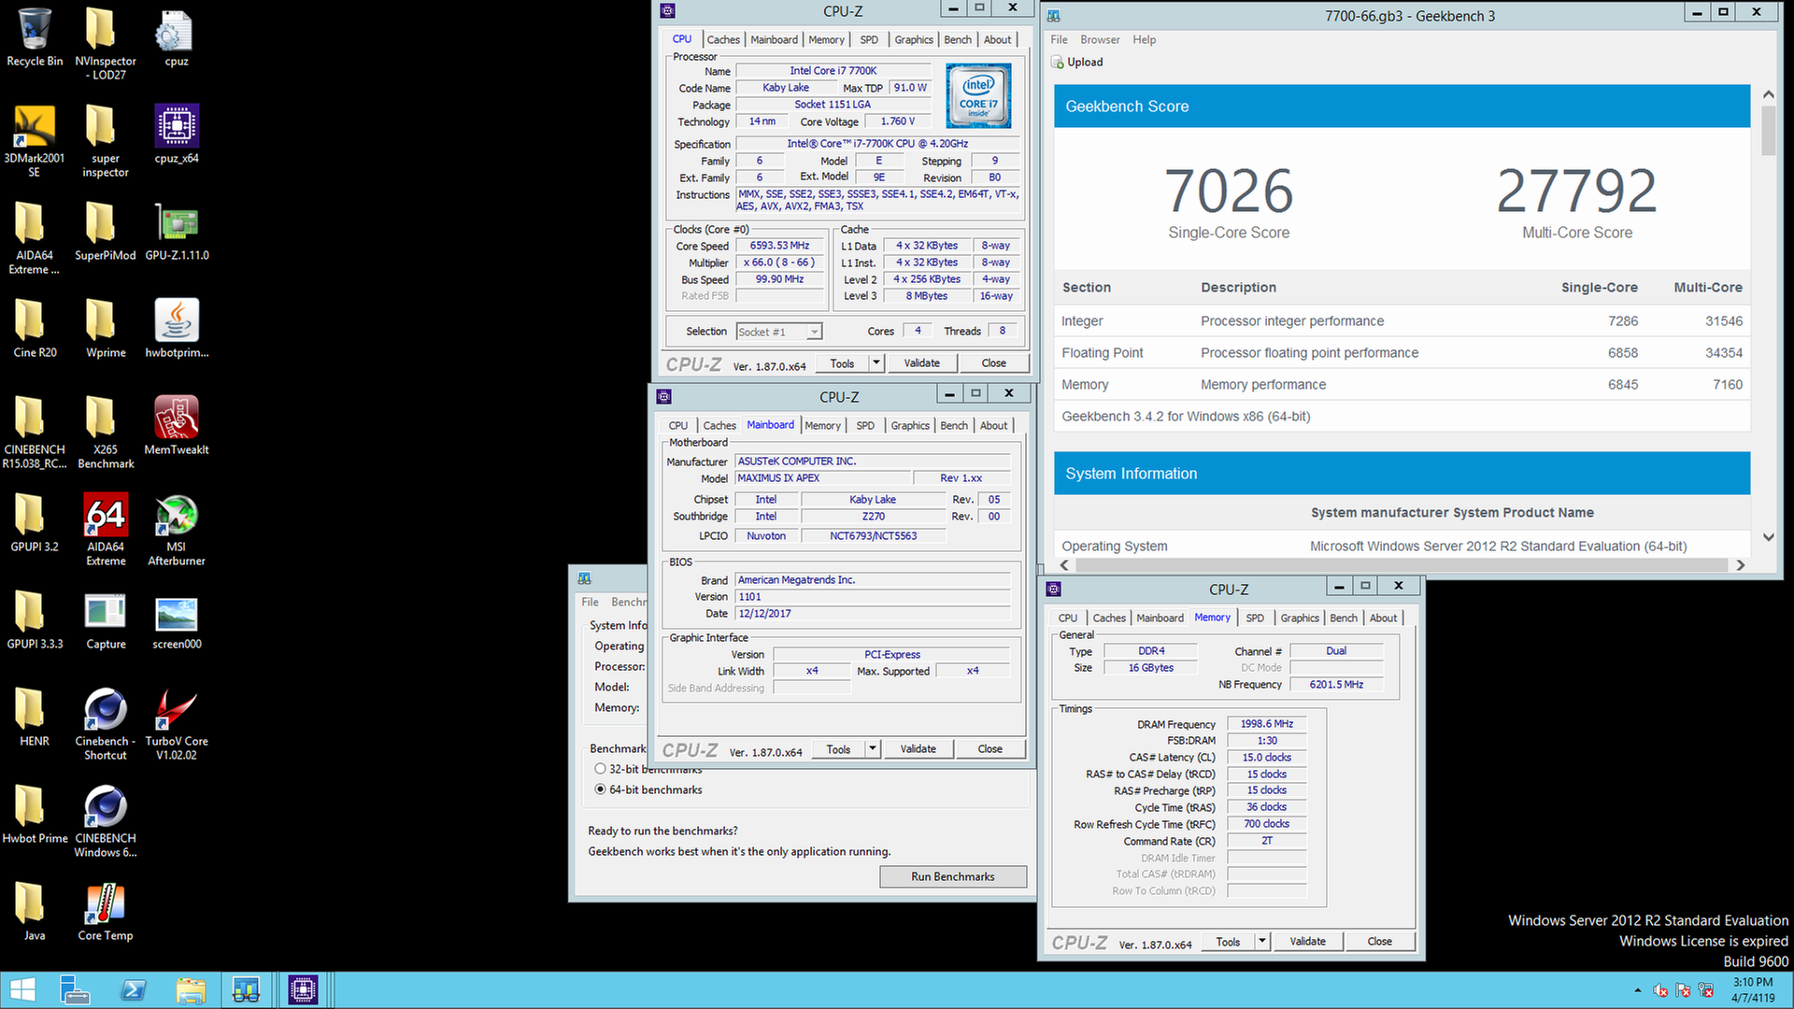Screen dimensions: 1794x1009
Task: Open the File menu in Geekbench 3
Action: coord(1059,39)
